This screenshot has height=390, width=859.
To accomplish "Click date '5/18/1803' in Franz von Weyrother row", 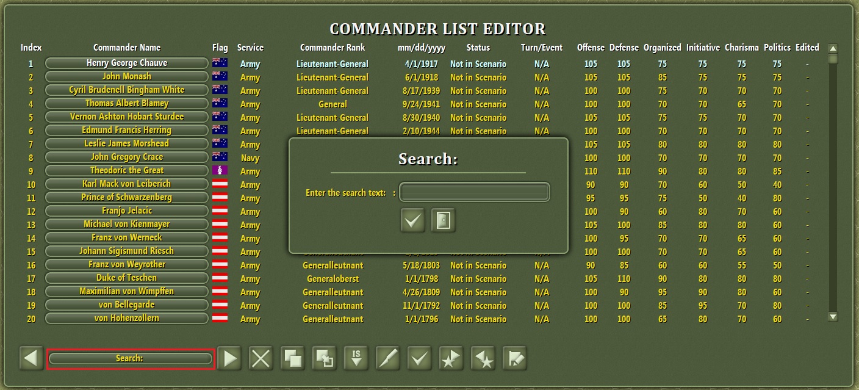I will (x=421, y=265).
